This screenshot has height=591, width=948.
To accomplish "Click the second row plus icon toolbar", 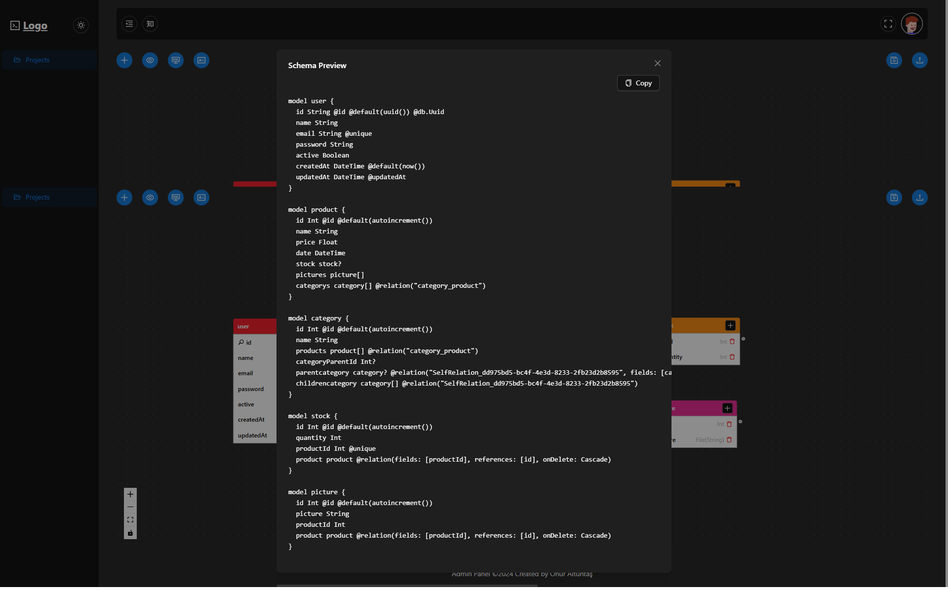I will click(x=124, y=197).
